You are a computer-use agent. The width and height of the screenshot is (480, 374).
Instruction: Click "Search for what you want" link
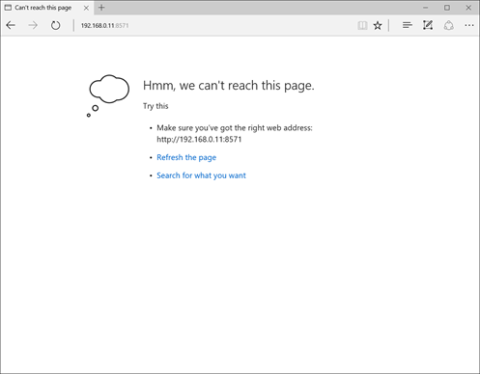pos(201,175)
